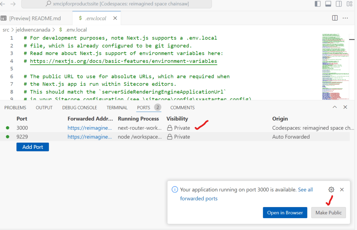The width and height of the screenshot is (357, 230).
Task: Toggle the secondary side bar layout icon
Action: (x=339, y=4)
